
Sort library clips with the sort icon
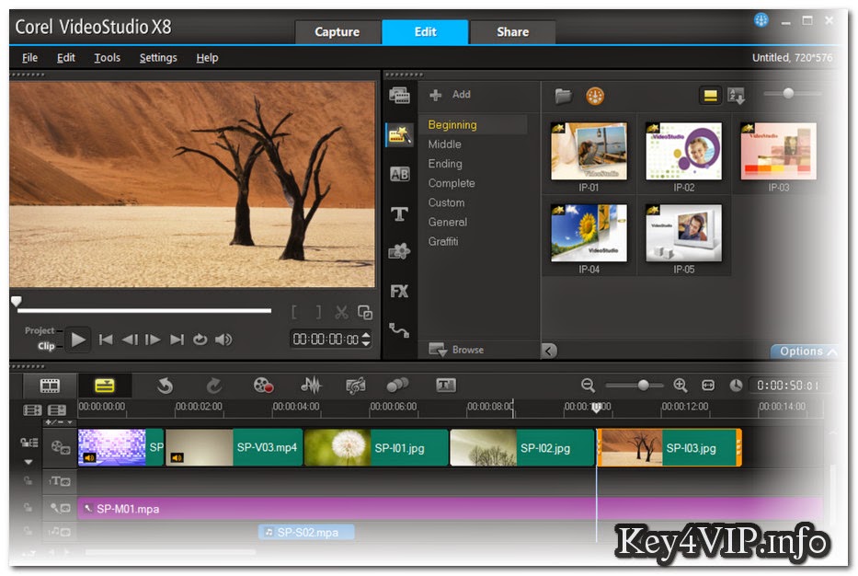[736, 96]
